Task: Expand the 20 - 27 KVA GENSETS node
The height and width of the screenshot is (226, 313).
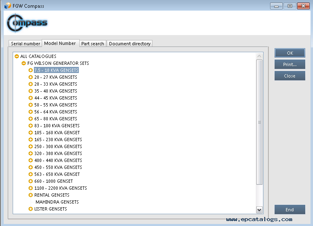Action: [31, 77]
